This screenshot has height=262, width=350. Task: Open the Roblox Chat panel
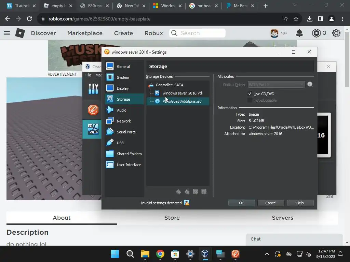pos(294,239)
